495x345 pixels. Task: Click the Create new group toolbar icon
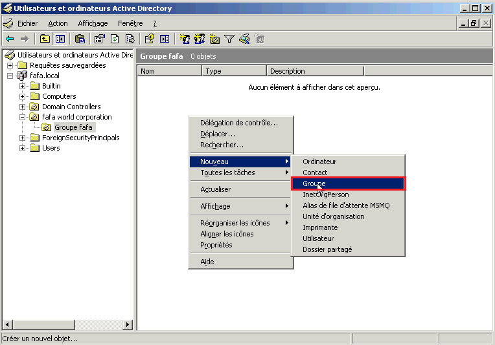point(200,39)
